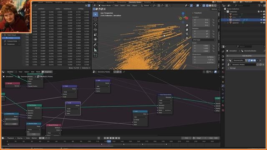Screen dimensions: 267x150
Task: Open the Modifiers wrench tab in Properties
Action: coord(223,86)
